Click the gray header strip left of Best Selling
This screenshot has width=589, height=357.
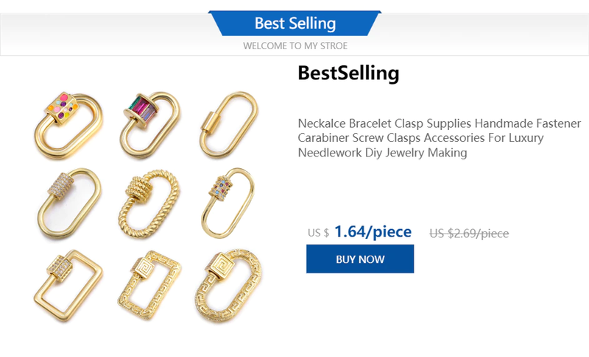103,29
